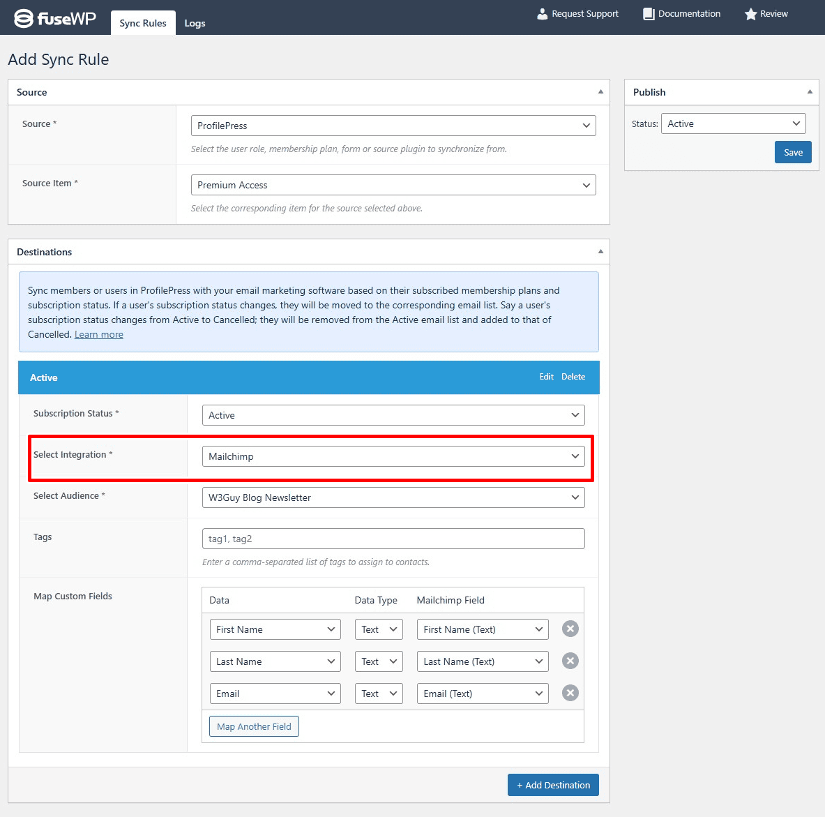Open the Subscription Status dropdown

(393, 415)
